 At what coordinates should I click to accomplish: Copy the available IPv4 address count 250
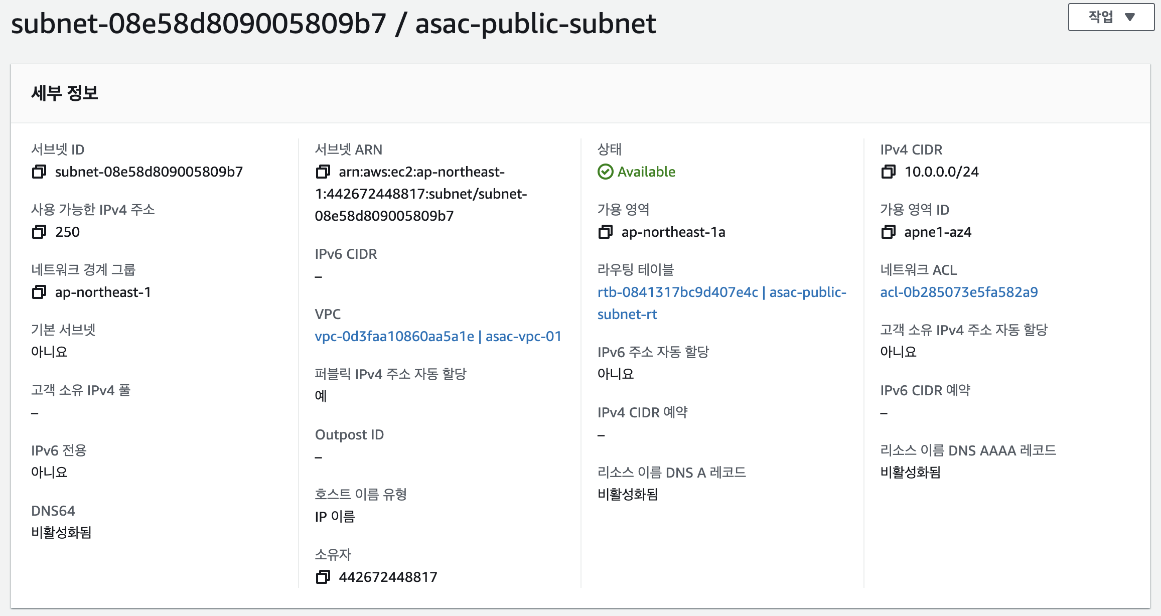[x=39, y=232]
